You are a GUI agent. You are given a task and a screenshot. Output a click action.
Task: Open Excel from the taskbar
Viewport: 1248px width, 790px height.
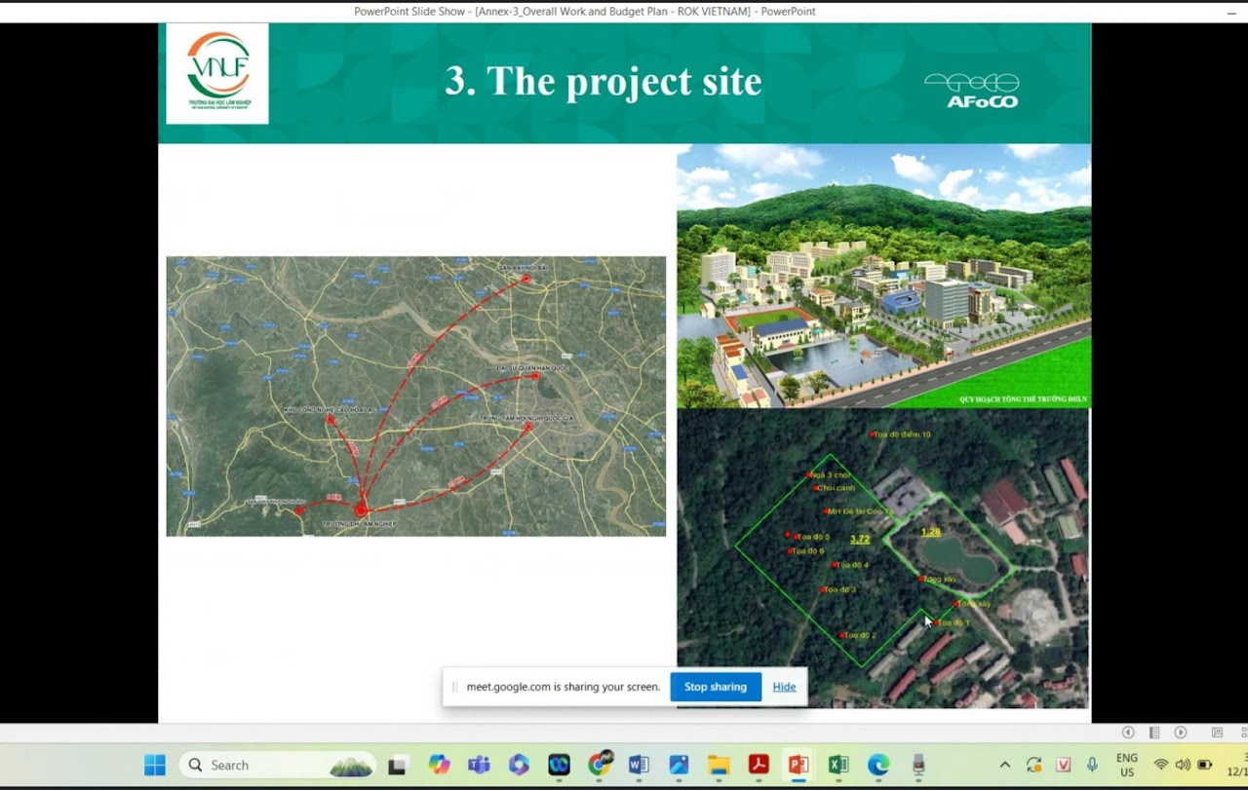click(838, 765)
